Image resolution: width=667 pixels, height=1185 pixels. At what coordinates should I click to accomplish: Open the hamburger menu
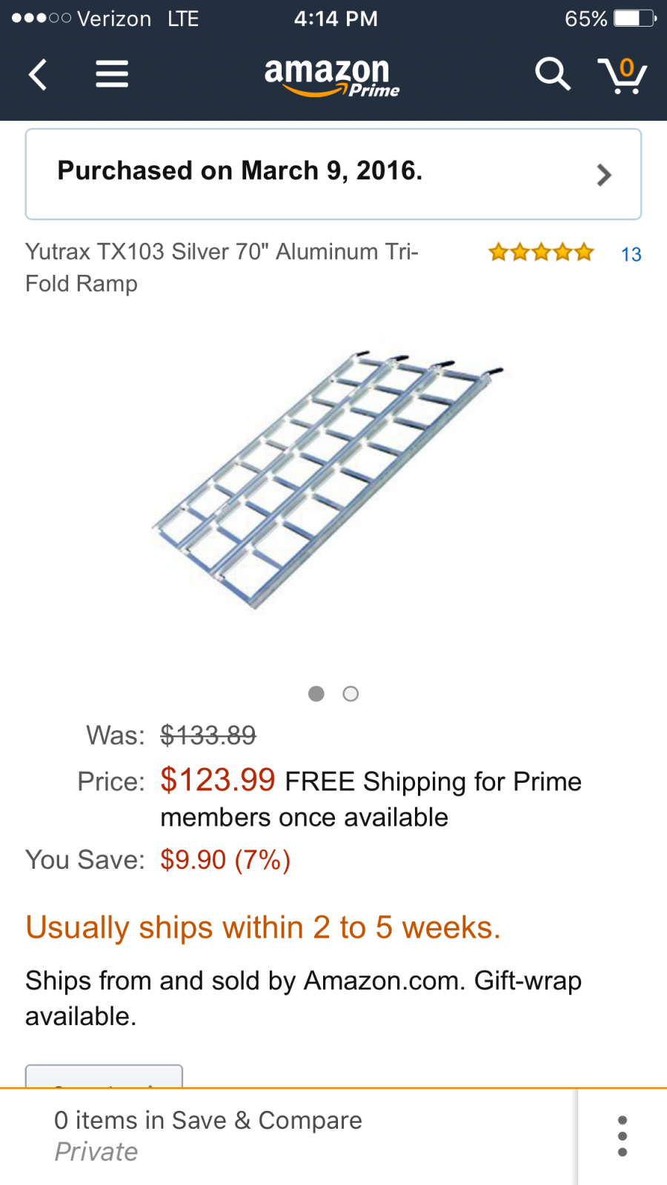point(112,74)
